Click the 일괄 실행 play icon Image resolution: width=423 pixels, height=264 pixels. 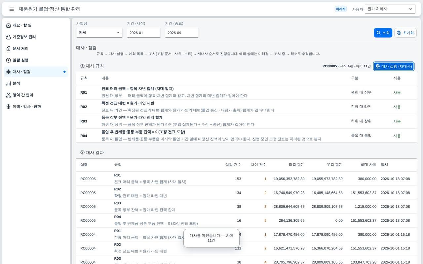point(9,60)
